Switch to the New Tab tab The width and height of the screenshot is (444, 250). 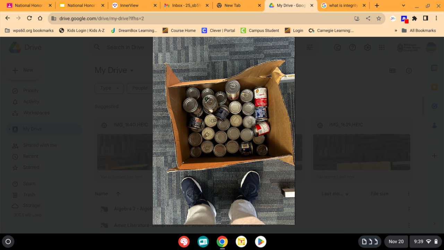coord(238,6)
